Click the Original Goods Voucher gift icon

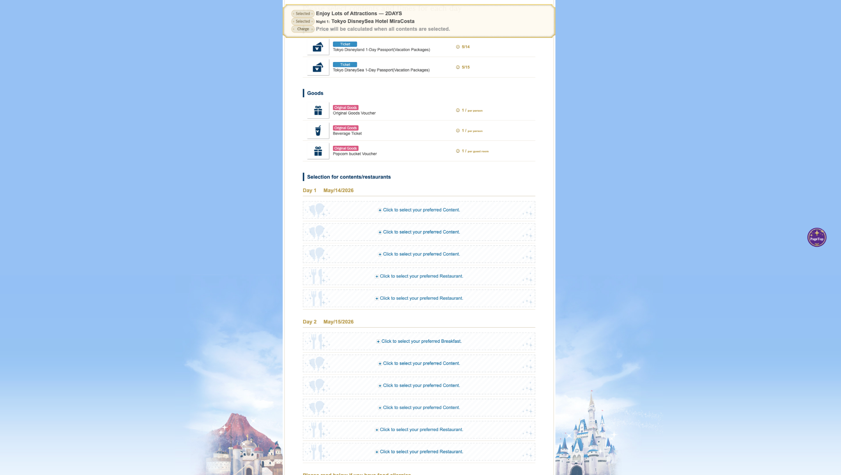[x=318, y=110]
